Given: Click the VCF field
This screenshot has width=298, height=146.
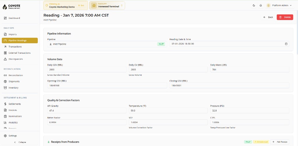Looking at the screenshot, I should coord(168,122).
